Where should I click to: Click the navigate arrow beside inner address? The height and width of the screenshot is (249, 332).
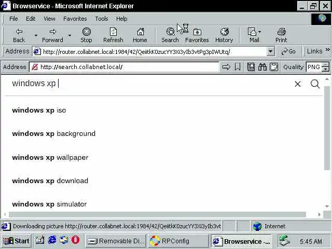226,67
